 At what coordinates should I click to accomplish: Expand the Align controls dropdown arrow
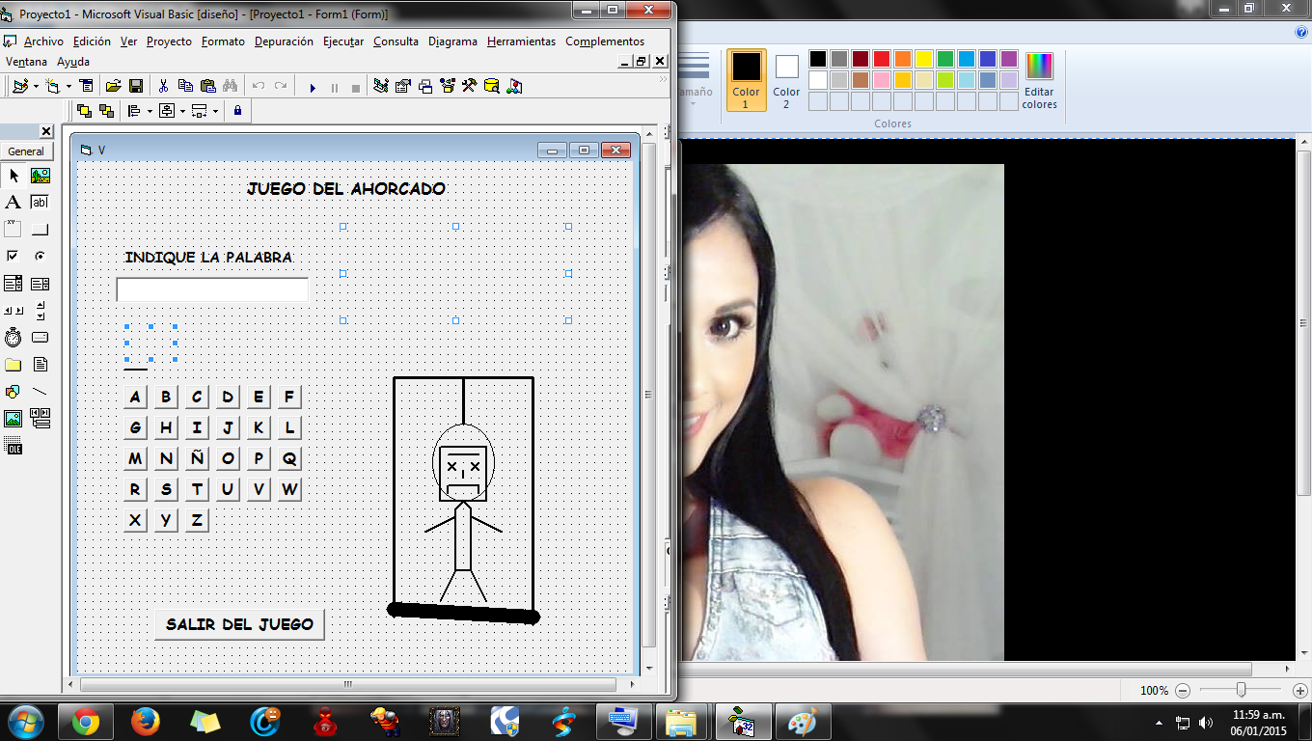tap(150, 111)
